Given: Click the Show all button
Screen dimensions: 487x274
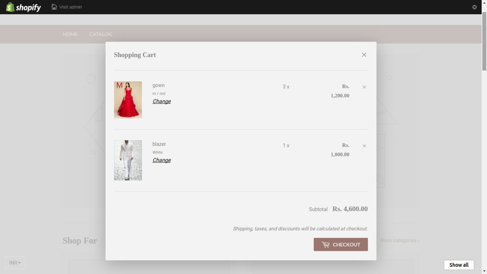Looking at the screenshot, I should [459, 264].
